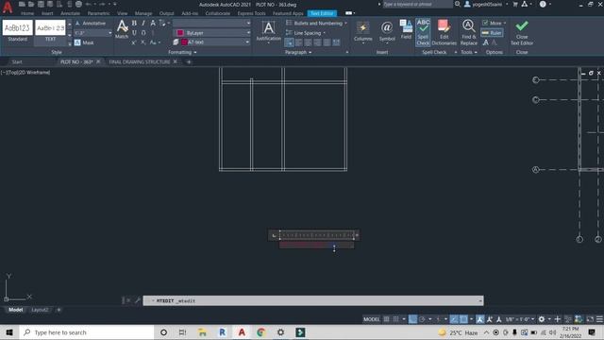
Task: Open the annotation scale dropdown
Action: [520, 319]
